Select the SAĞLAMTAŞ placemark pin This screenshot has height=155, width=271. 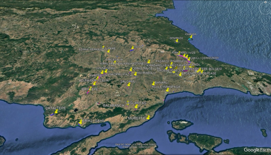coord(136,106)
